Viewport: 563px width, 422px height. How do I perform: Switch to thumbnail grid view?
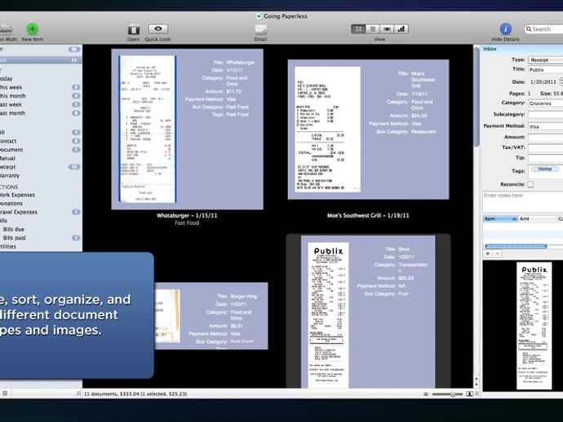pos(358,29)
